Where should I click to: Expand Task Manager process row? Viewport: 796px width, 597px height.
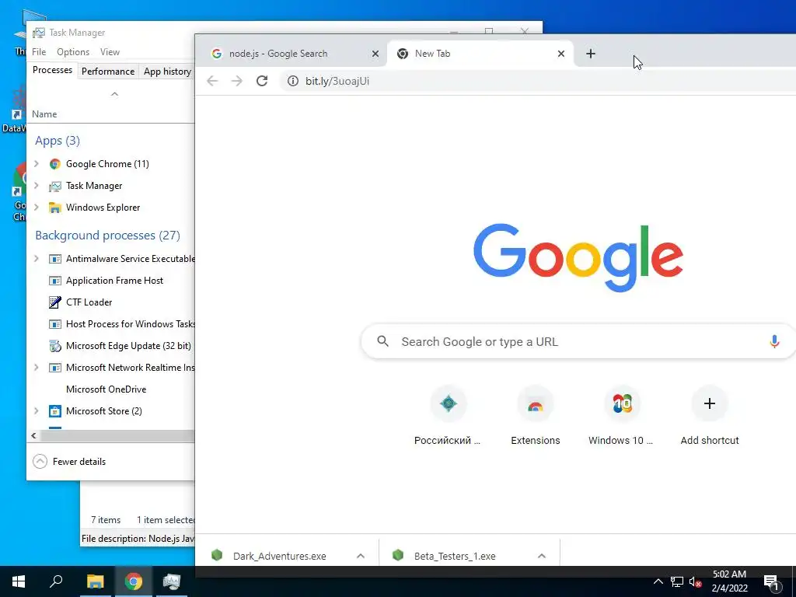coord(36,185)
